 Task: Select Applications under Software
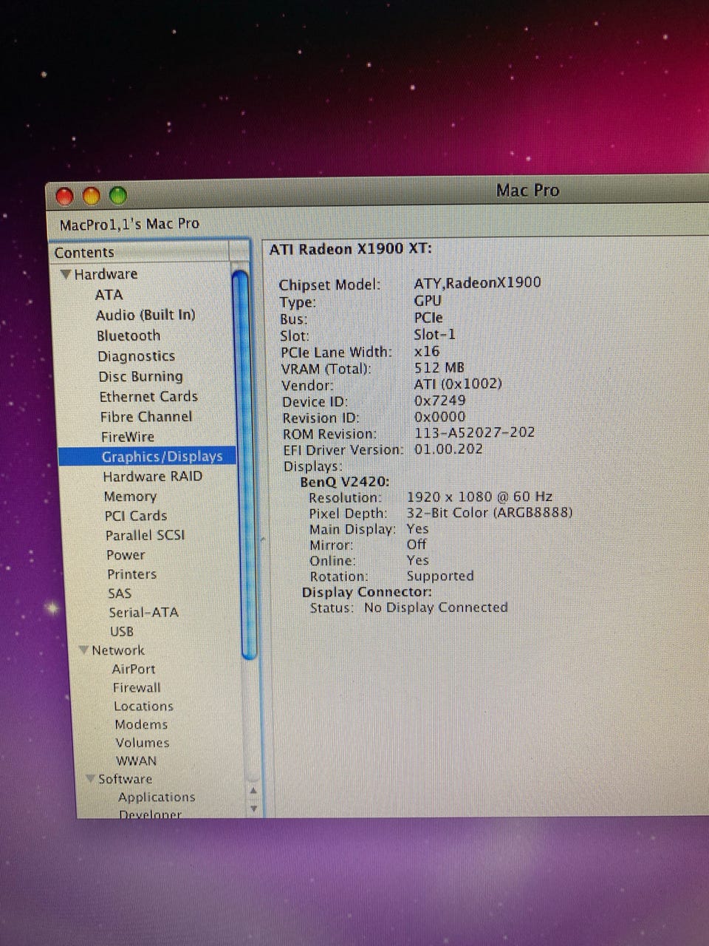[157, 797]
